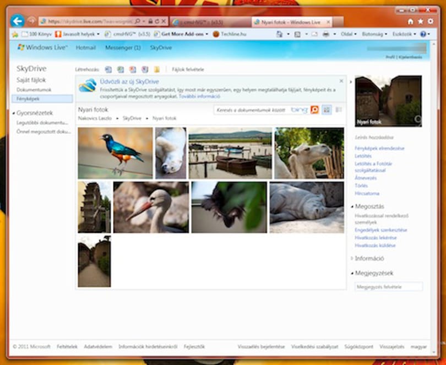
Task: Open Dokumentumok in the sidebar
Action: click(34, 90)
